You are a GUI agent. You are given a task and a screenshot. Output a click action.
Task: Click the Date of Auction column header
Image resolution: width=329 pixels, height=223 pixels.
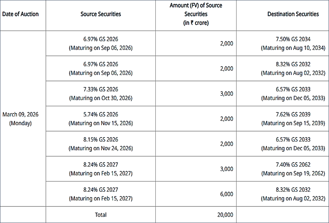(x=21, y=14)
